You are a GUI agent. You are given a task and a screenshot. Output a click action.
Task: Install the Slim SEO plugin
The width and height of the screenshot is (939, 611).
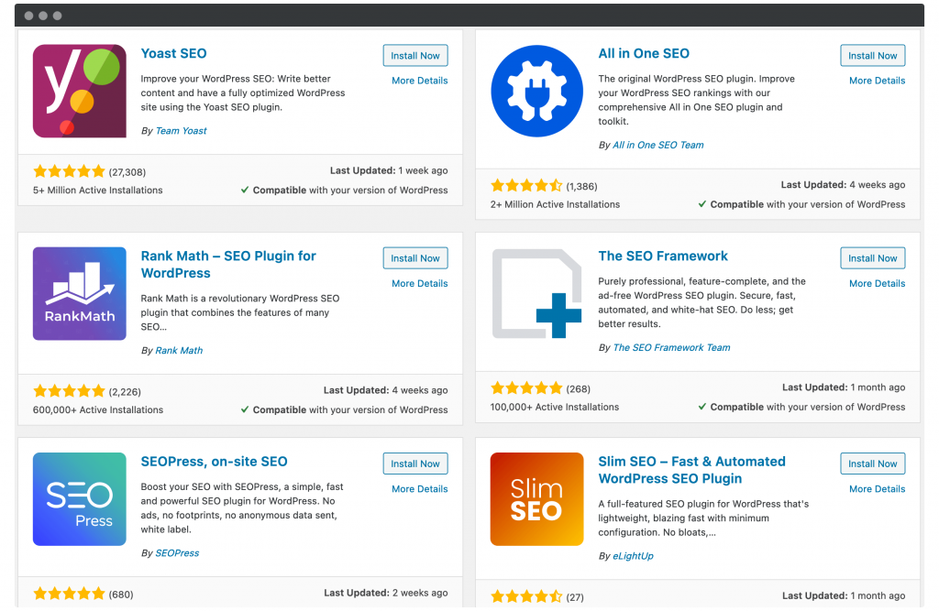(873, 464)
